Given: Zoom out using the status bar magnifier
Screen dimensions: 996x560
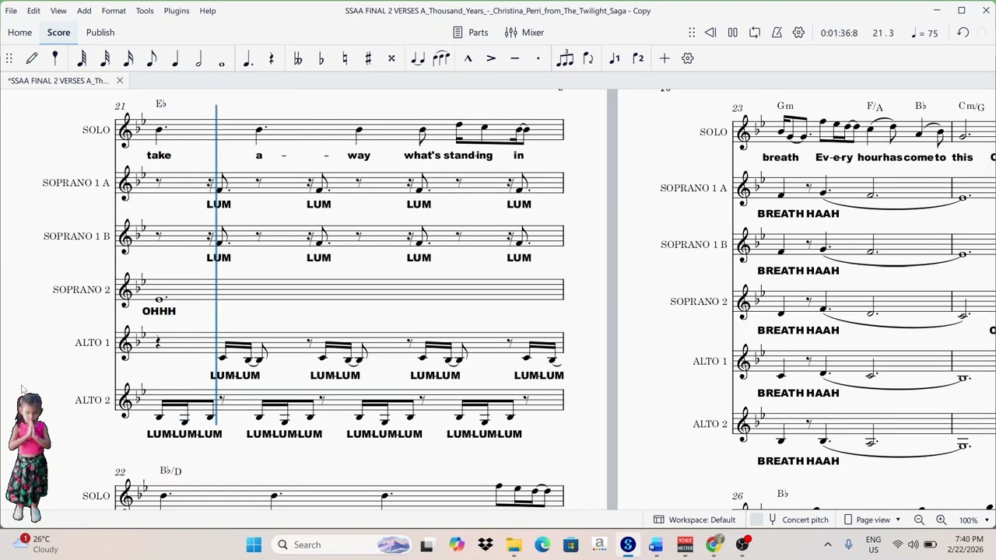Looking at the screenshot, I should [919, 520].
